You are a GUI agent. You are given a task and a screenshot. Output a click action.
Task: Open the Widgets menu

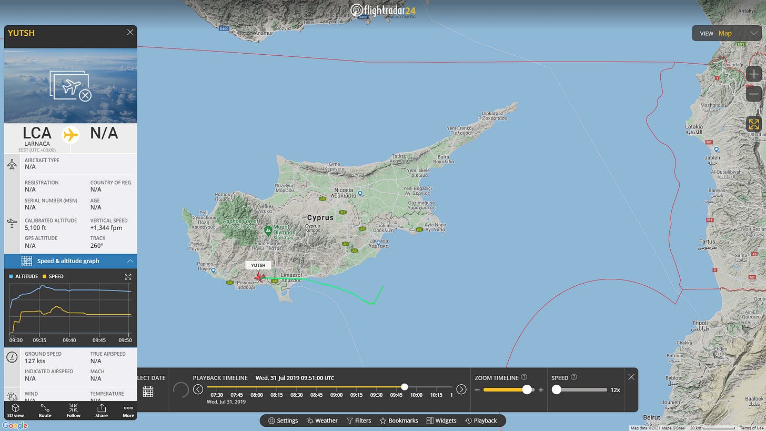pos(441,420)
